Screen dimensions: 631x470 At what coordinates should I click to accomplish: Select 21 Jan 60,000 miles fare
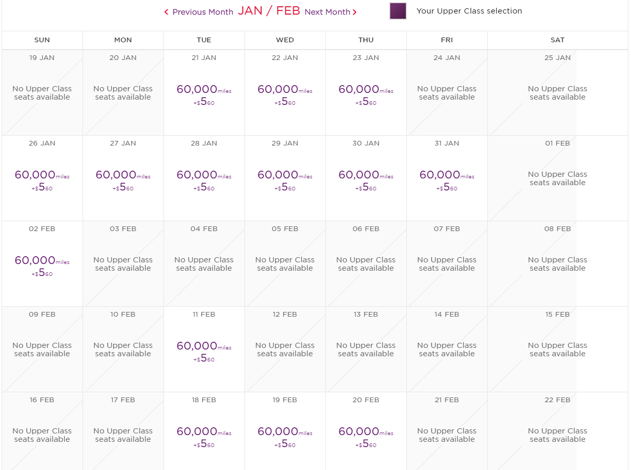pyautogui.click(x=204, y=94)
